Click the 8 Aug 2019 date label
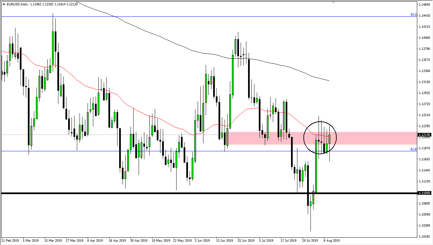 point(331,241)
